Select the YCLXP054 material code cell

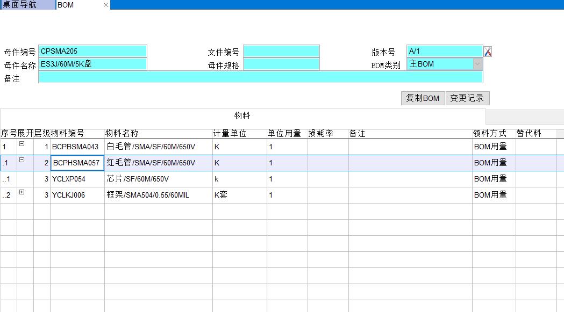77,179
